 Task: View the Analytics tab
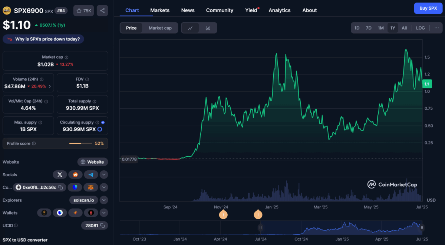click(280, 10)
